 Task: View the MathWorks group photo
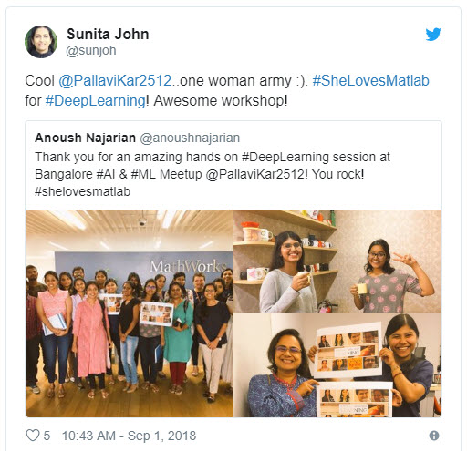tap(129, 313)
